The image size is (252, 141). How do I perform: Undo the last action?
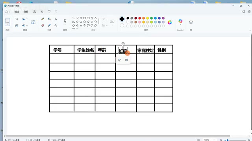[x=49, y=11]
